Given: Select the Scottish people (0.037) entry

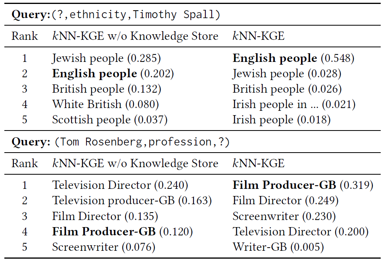Looking at the screenshot, I should point(109,120).
